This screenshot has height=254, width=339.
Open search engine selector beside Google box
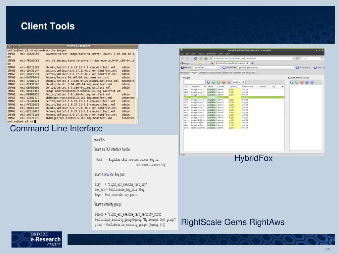(x=298, y=58)
